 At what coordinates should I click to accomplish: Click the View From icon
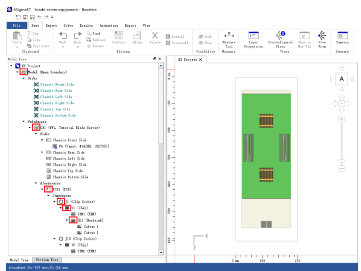[x=322, y=36]
